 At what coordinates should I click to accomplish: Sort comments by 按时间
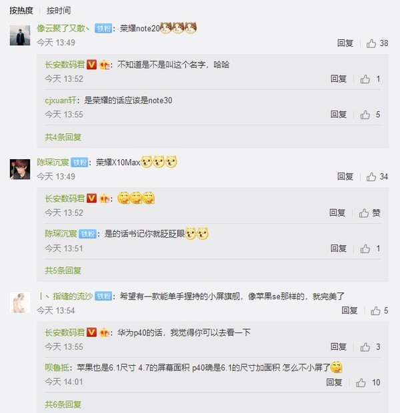59,11
